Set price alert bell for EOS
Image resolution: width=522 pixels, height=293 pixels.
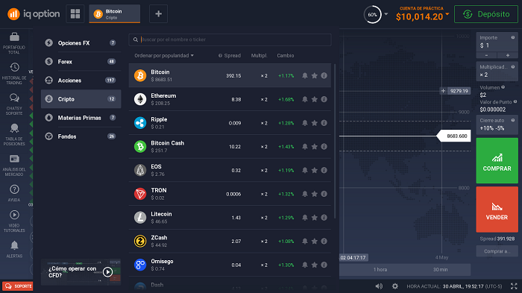(304, 170)
